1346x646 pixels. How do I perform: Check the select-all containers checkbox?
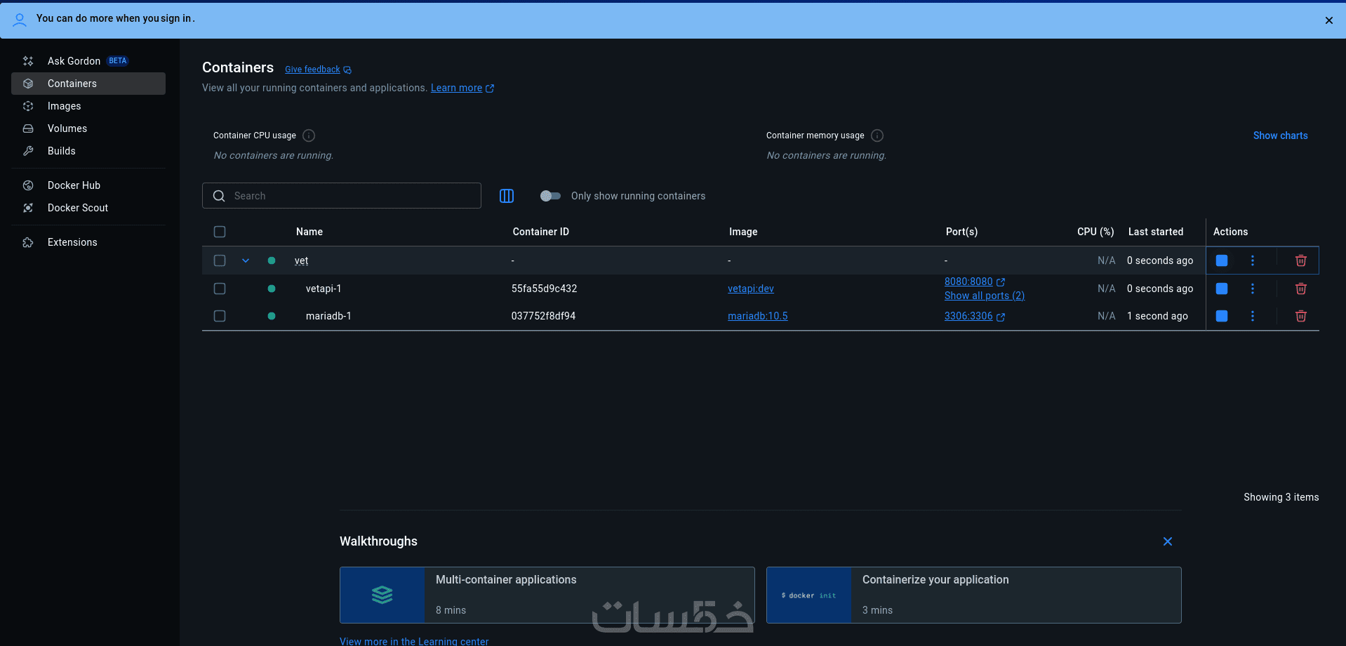point(220,232)
